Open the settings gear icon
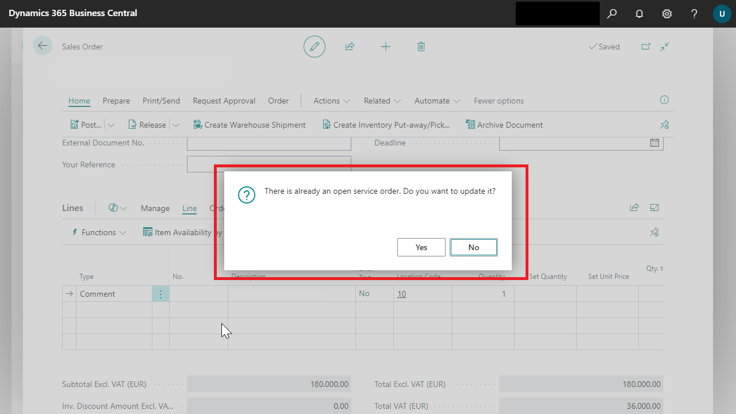The width and height of the screenshot is (736, 414). (667, 13)
